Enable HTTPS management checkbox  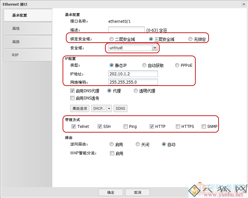(x=178, y=127)
